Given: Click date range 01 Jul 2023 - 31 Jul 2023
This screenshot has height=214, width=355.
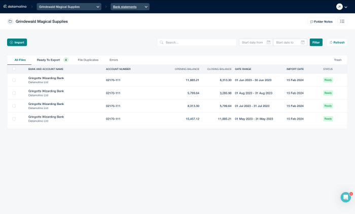Looking at the screenshot, I should coord(252,106).
